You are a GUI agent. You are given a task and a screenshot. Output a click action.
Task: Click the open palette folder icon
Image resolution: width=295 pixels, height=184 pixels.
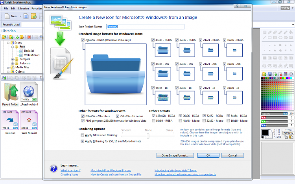(264, 74)
